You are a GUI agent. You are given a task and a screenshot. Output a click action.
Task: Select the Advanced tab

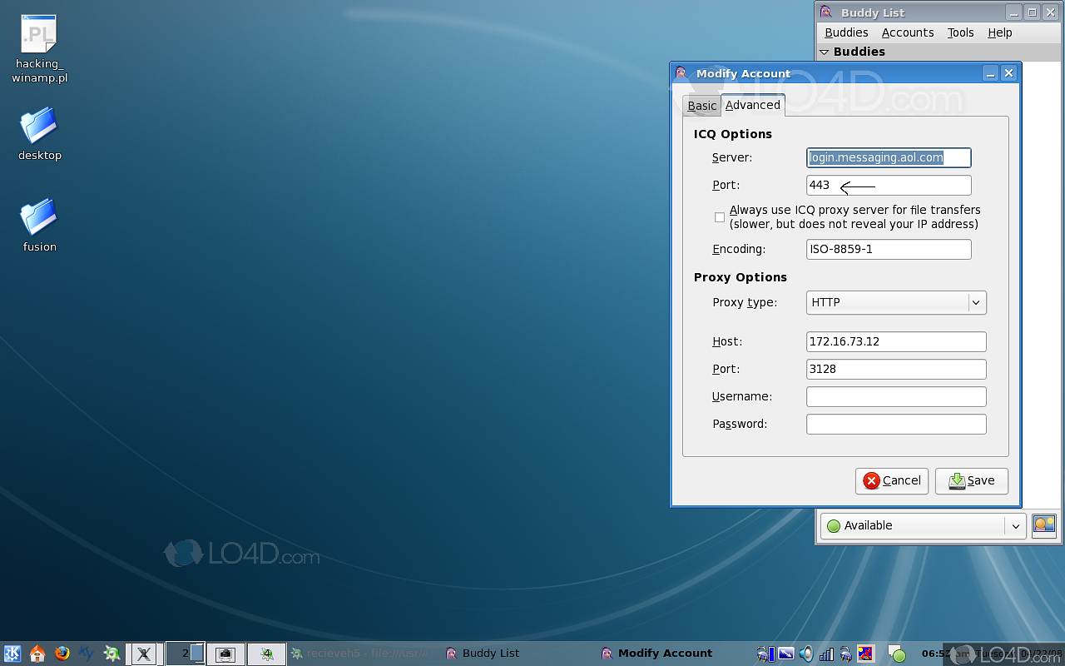tap(753, 105)
